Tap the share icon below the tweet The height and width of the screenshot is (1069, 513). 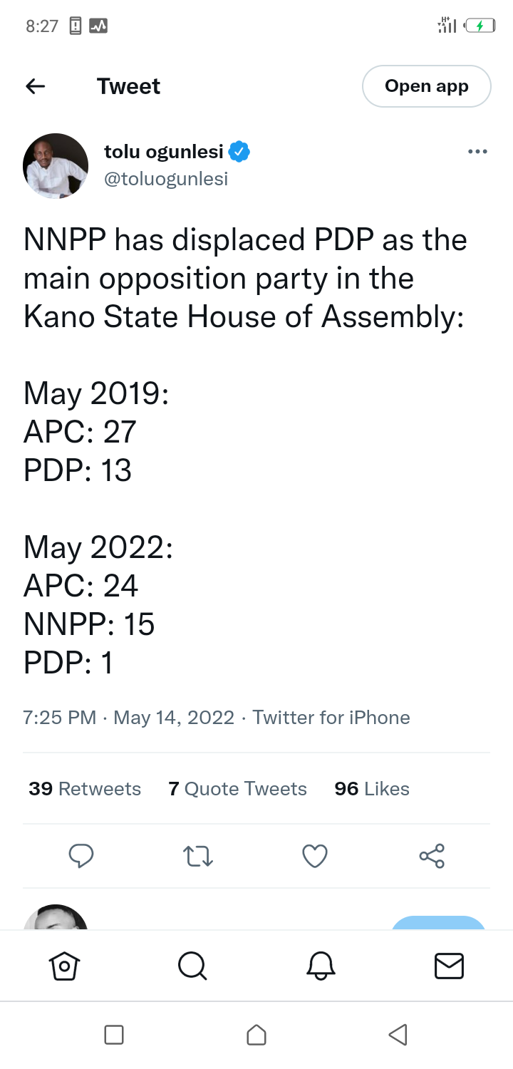tap(432, 855)
